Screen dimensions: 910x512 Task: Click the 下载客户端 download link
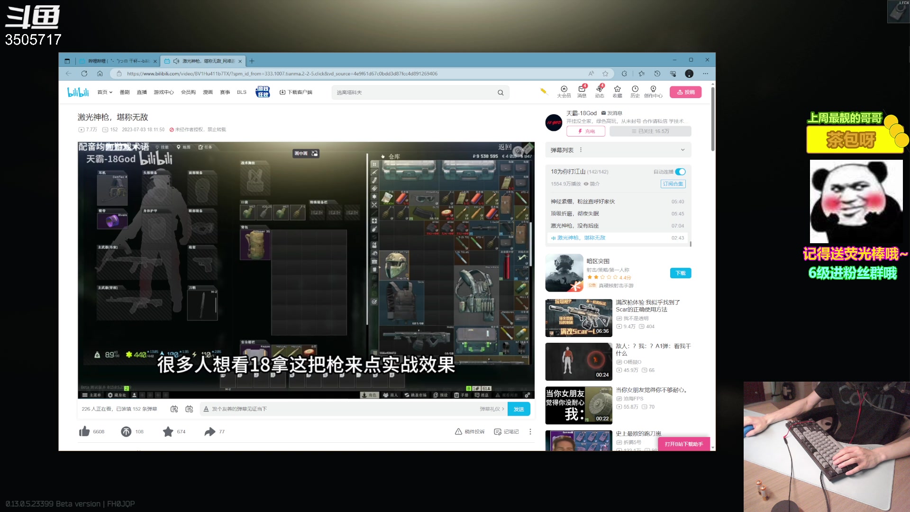[x=296, y=92]
